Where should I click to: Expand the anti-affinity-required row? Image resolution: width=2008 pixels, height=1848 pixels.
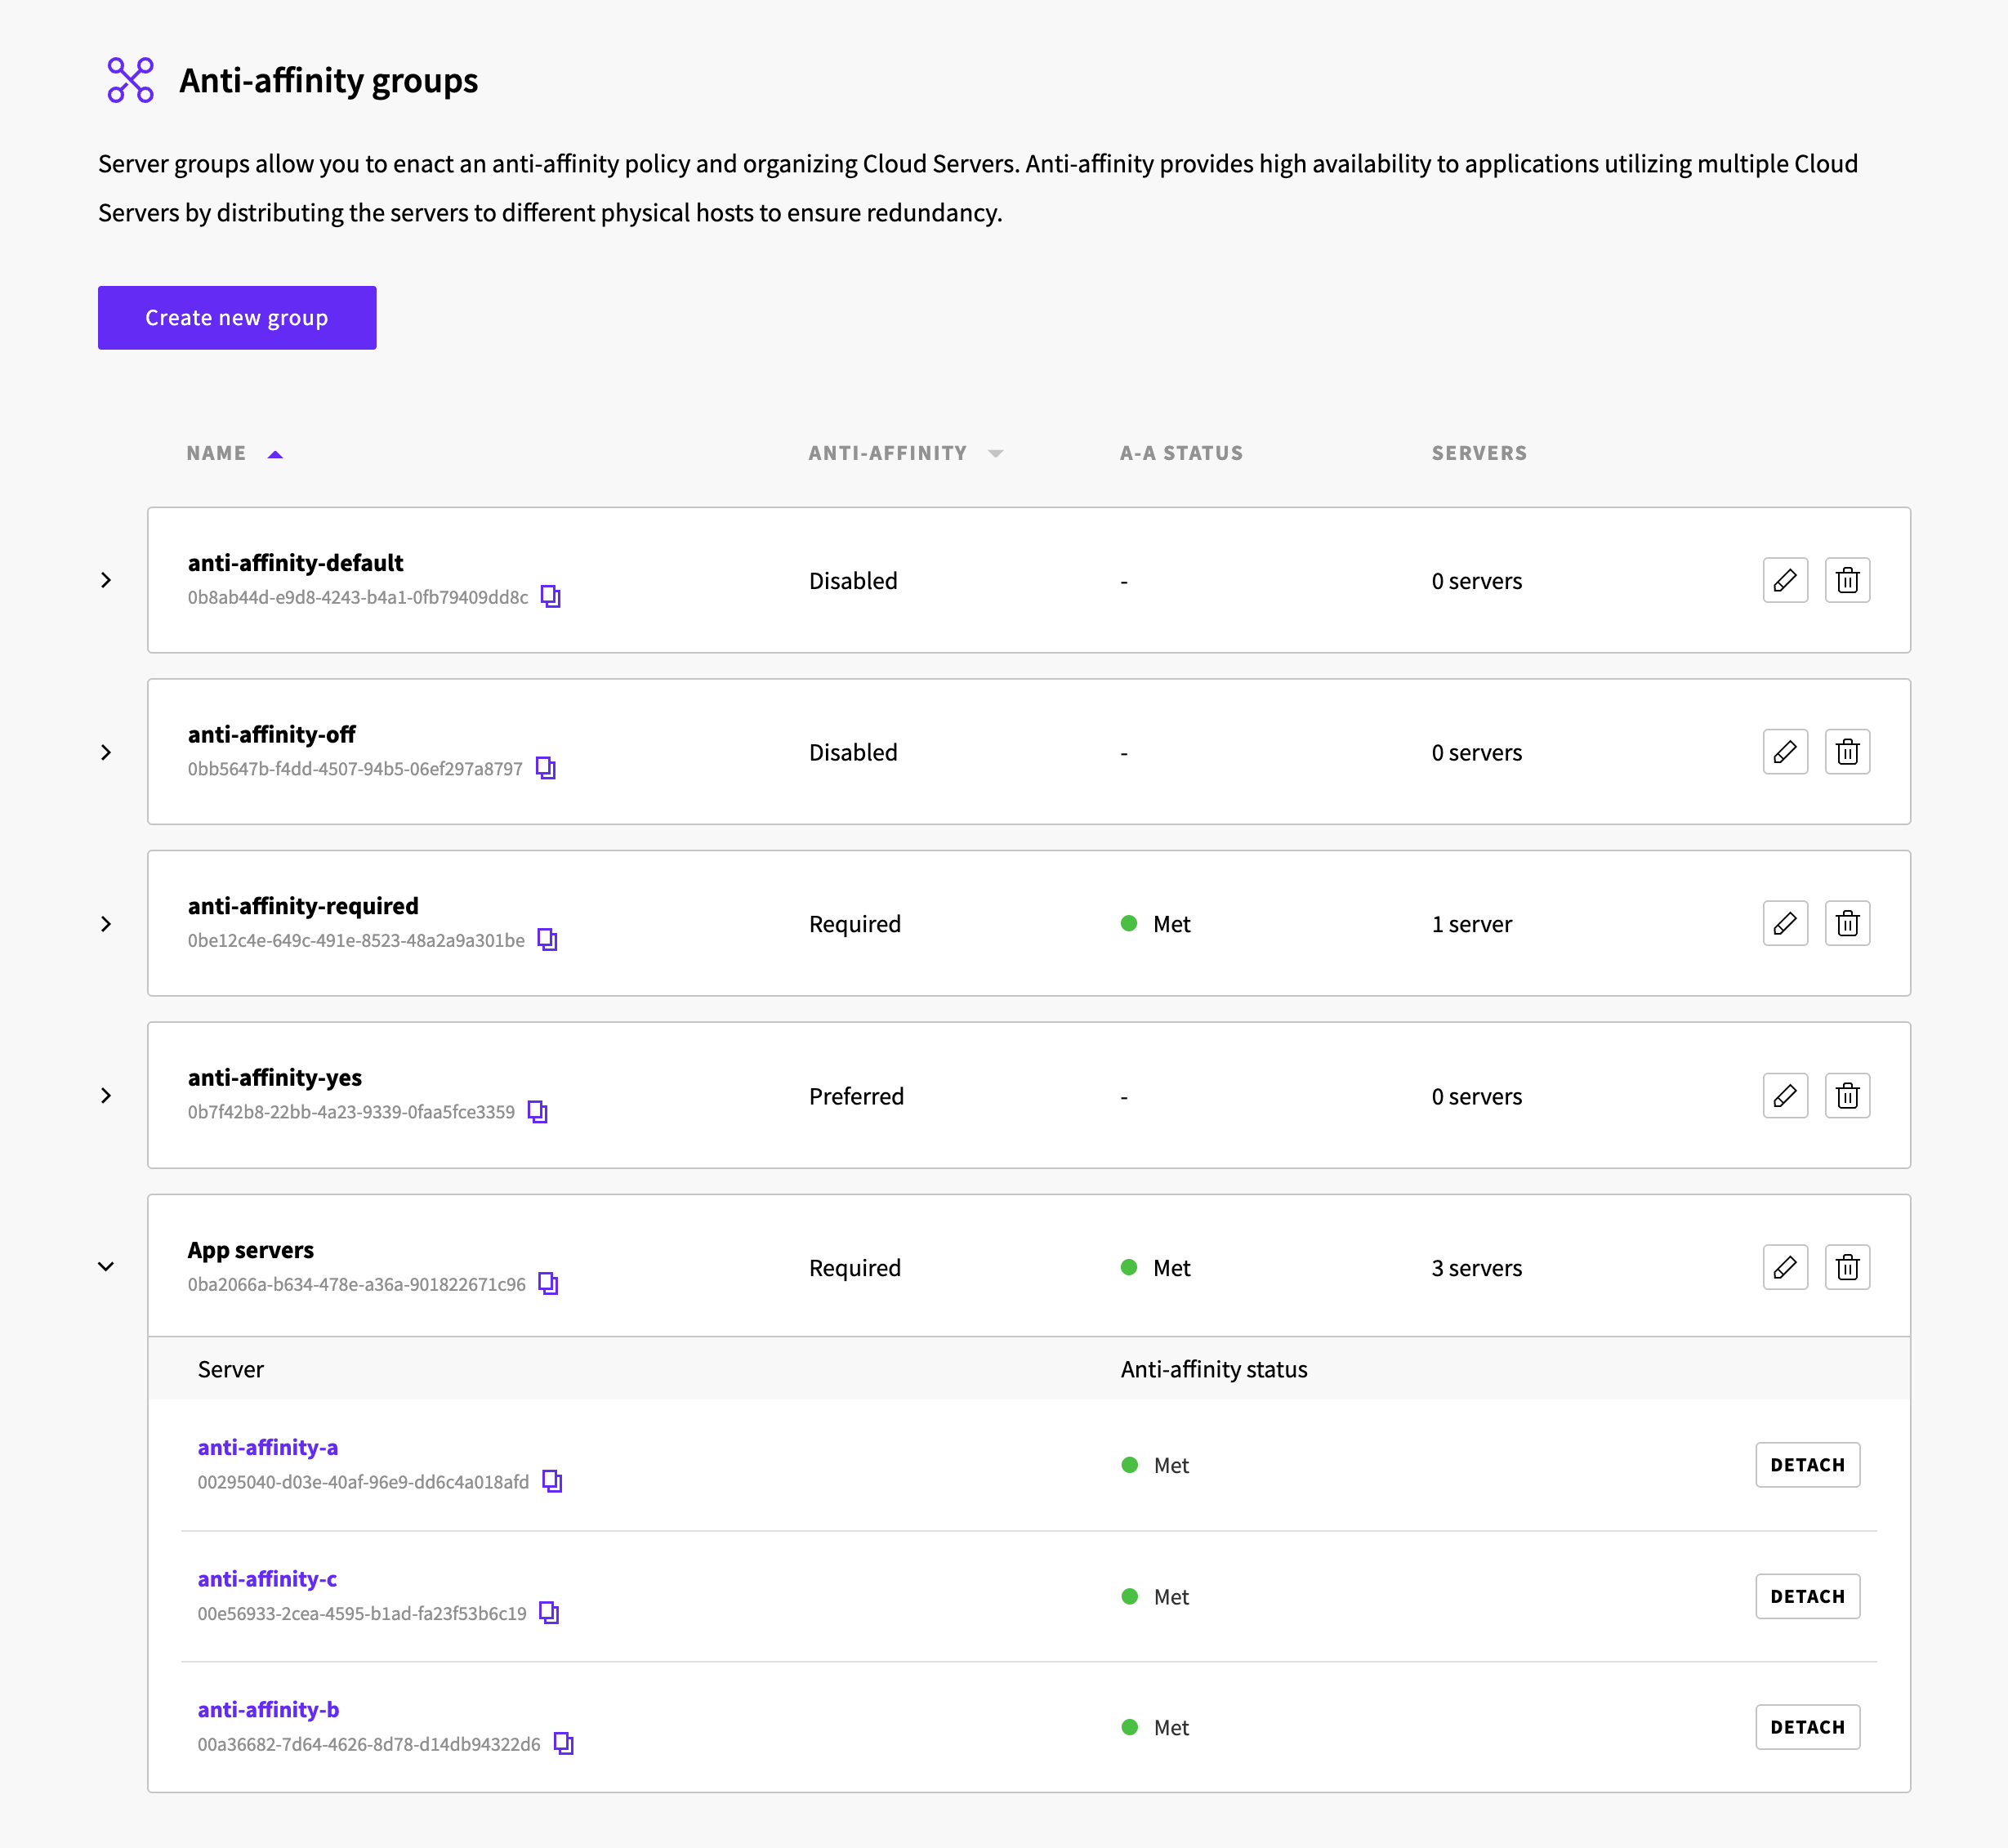click(x=106, y=924)
